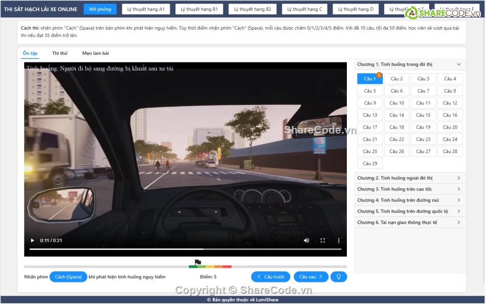Open the Mẹo làm bài tab
Screen dimensions: 486x305
tap(95, 53)
